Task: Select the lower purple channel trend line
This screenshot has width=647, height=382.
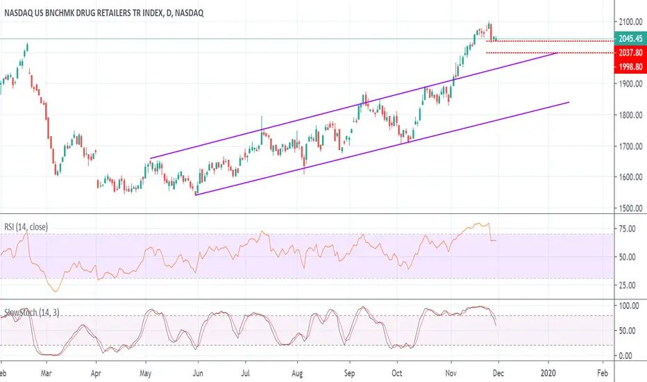Action: [383, 149]
